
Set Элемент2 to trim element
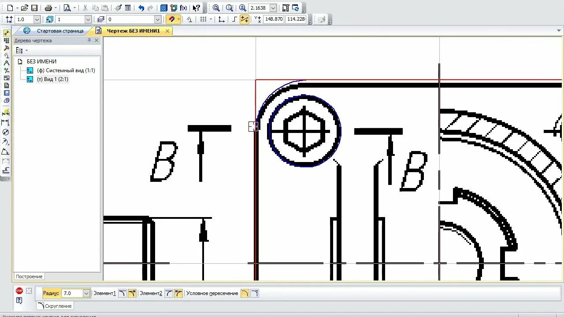point(178,293)
